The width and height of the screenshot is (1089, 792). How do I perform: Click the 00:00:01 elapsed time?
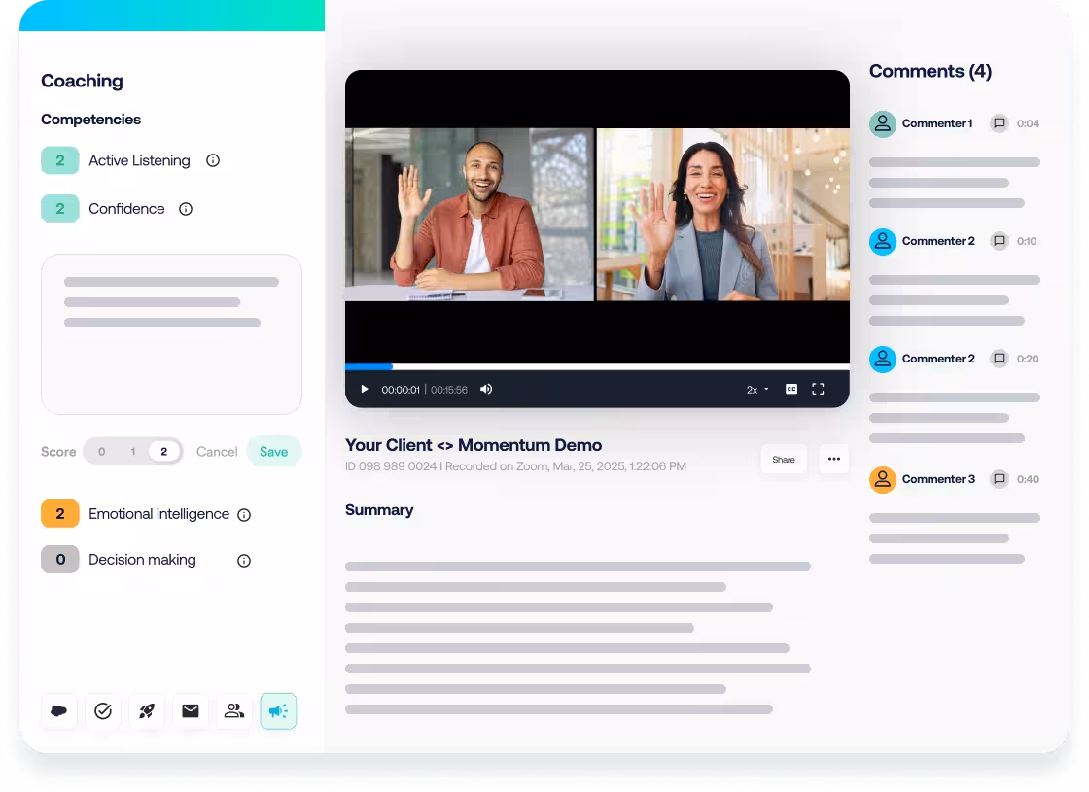pyautogui.click(x=401, y=390)
